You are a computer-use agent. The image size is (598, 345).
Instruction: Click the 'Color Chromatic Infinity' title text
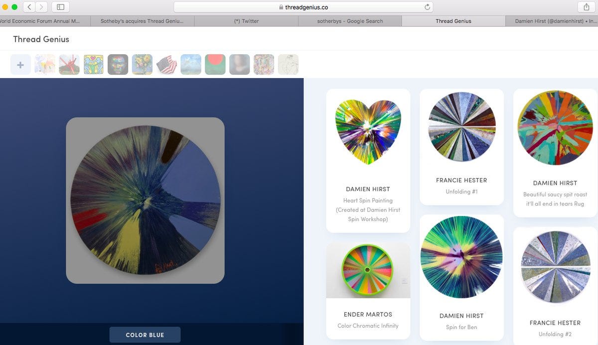[368, 326]
